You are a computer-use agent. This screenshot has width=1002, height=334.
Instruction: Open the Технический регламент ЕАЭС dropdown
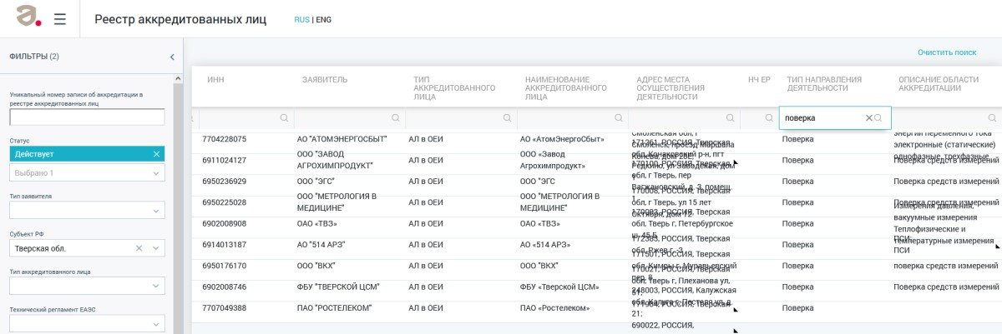point(156,323)
